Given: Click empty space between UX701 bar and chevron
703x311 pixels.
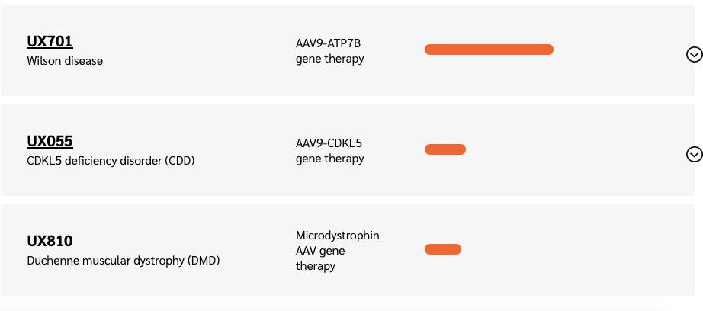Looking at the screenshot, I should click(618, 50).
